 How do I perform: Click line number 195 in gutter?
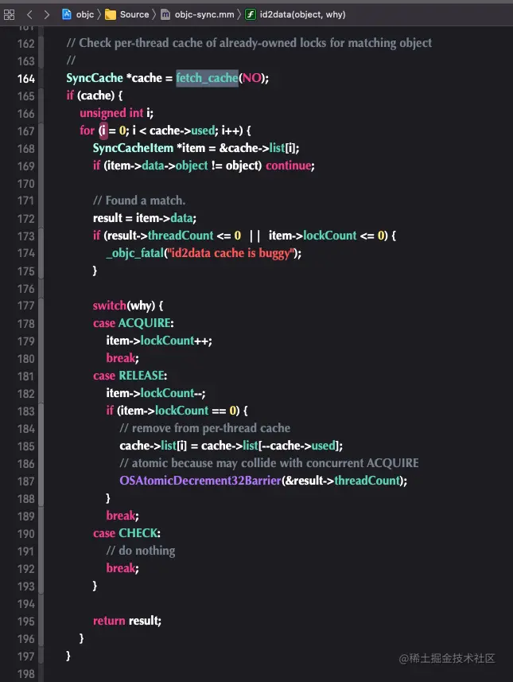pos(25,621)
